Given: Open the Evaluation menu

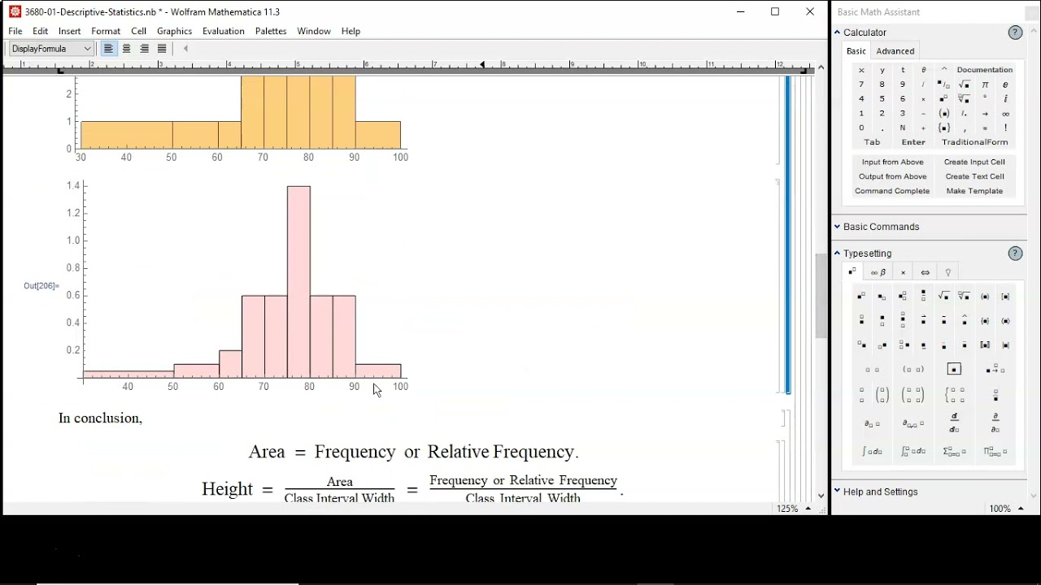Looking at the screenshot, I should point(224,31).
